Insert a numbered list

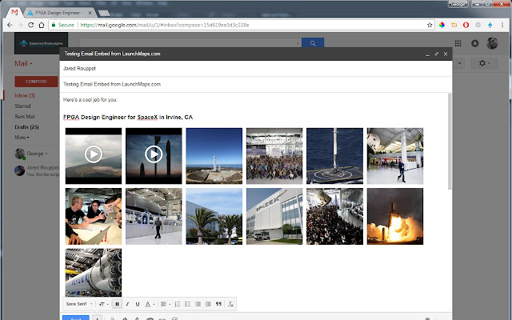178,304
